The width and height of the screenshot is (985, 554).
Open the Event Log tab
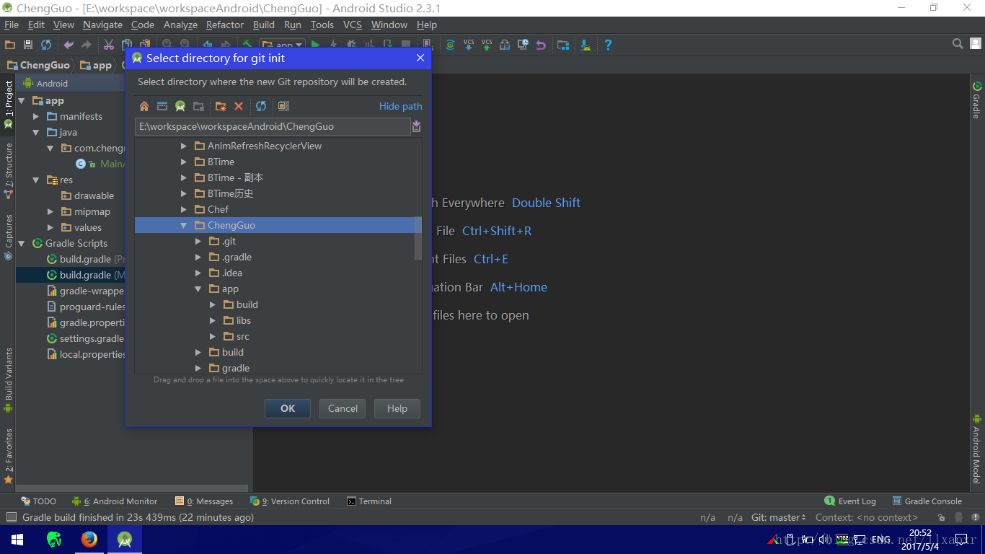point(850,501)
